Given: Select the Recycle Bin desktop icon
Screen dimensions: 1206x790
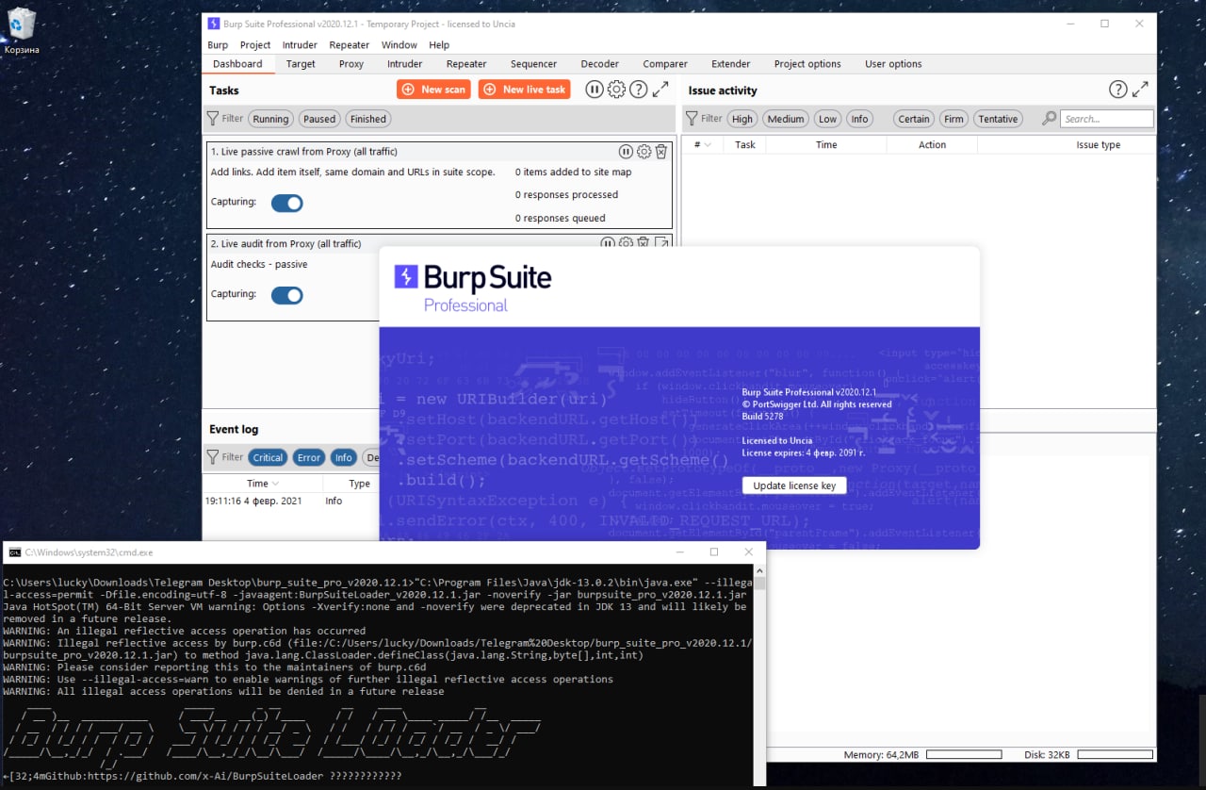Looking at the screenshot, I should 21,29.
